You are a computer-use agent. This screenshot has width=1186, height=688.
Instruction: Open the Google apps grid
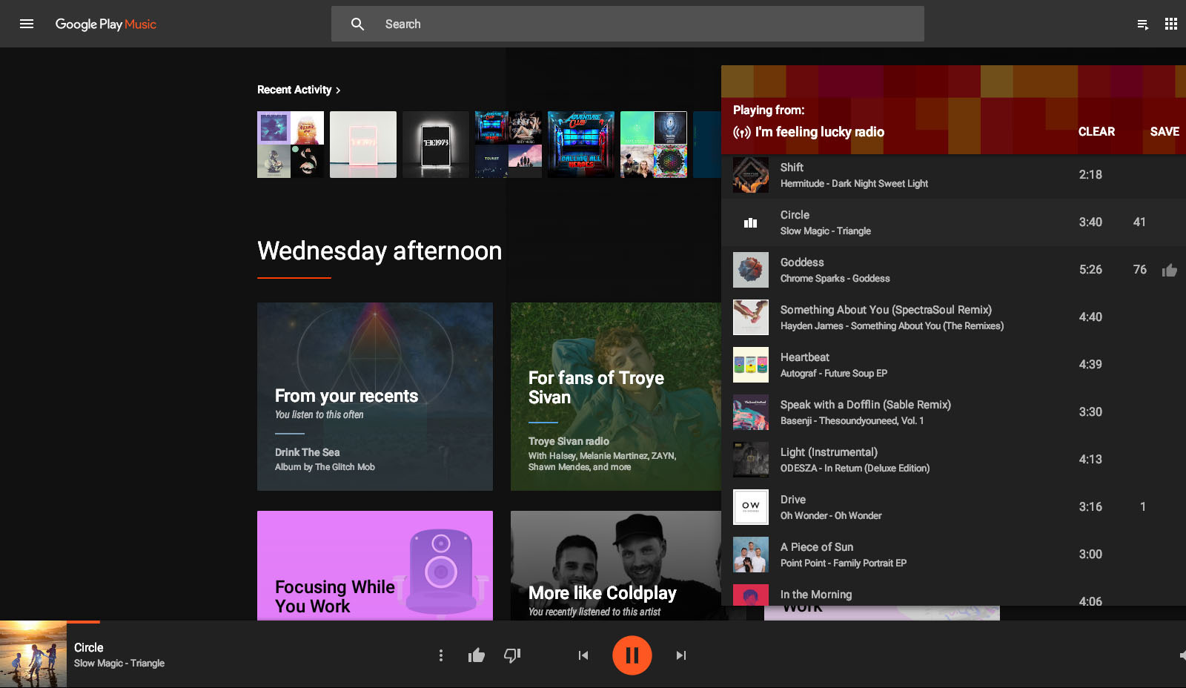[x=1171, y=24]
